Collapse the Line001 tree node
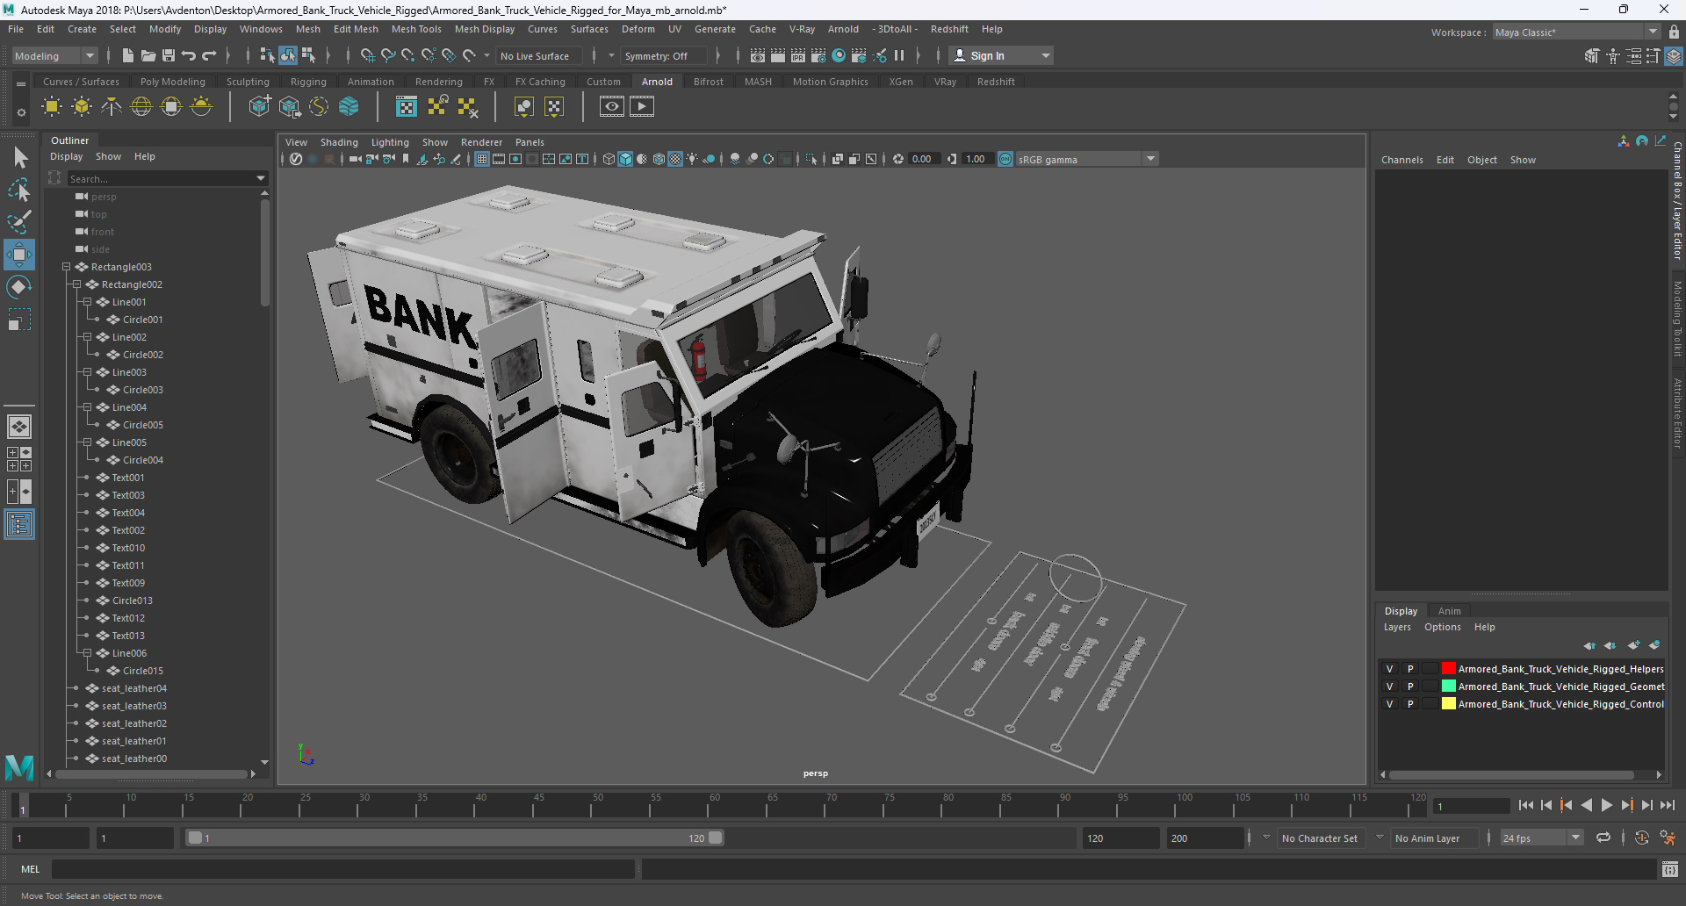Viewport: 1686px width, 906px height. click(x=88, y=302)
